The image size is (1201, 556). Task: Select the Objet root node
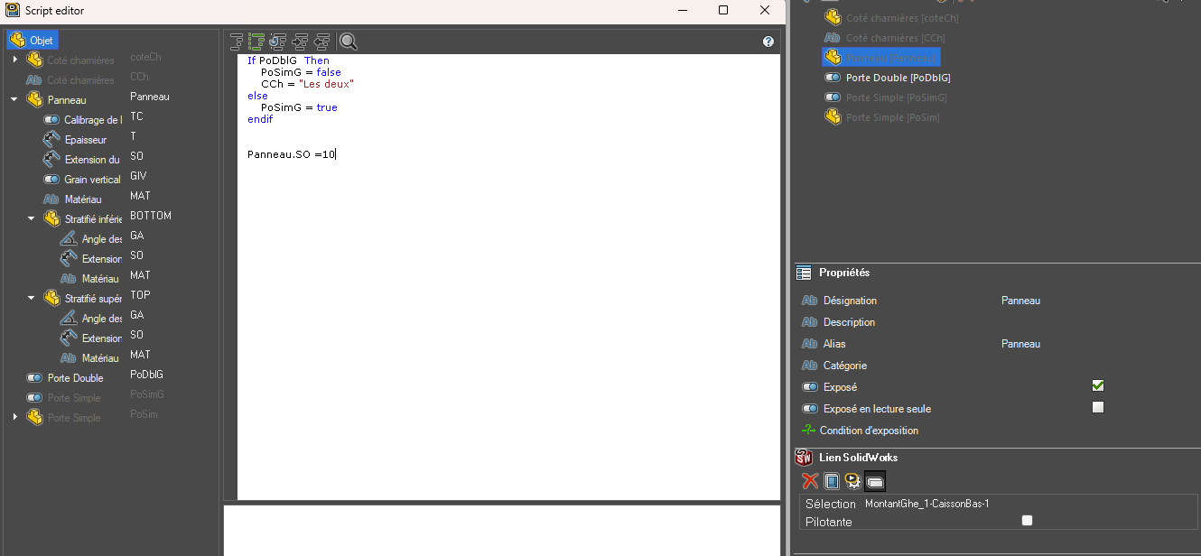tap(41, 41)
